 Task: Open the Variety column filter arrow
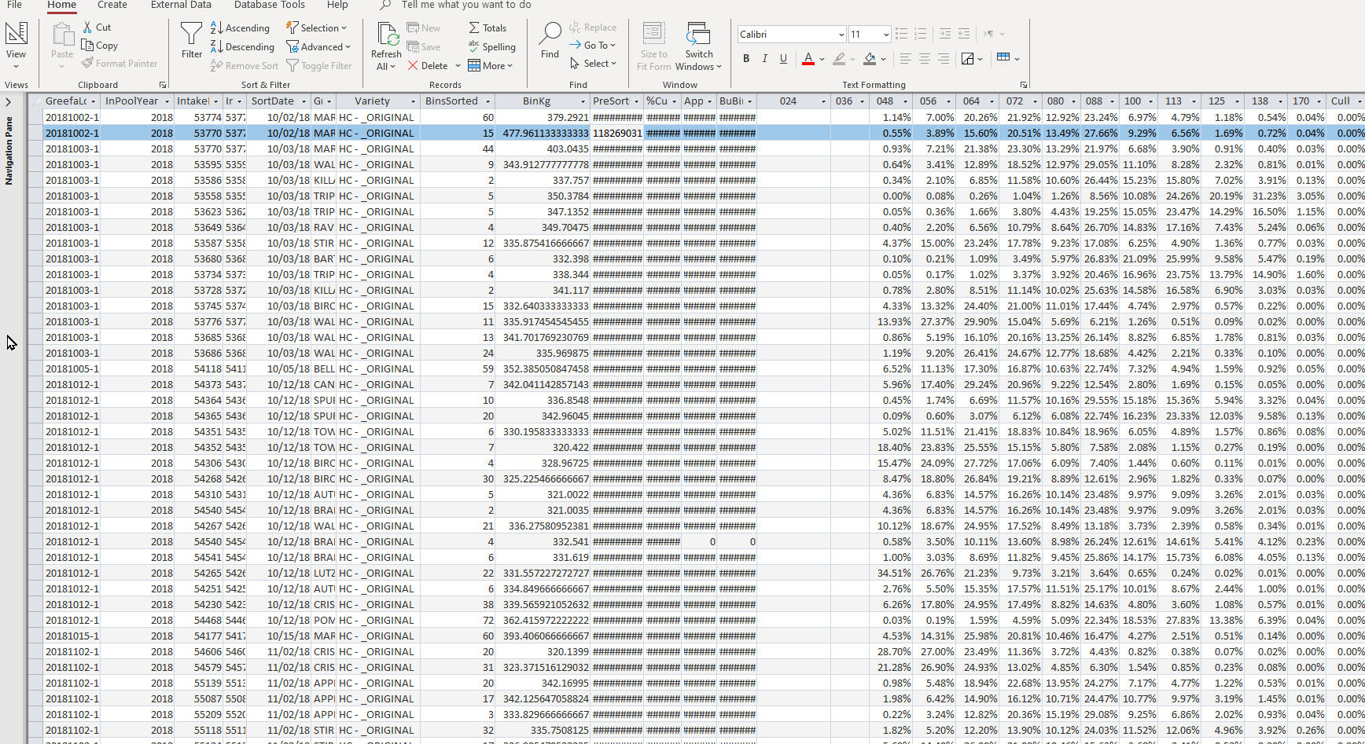[413, 101]
